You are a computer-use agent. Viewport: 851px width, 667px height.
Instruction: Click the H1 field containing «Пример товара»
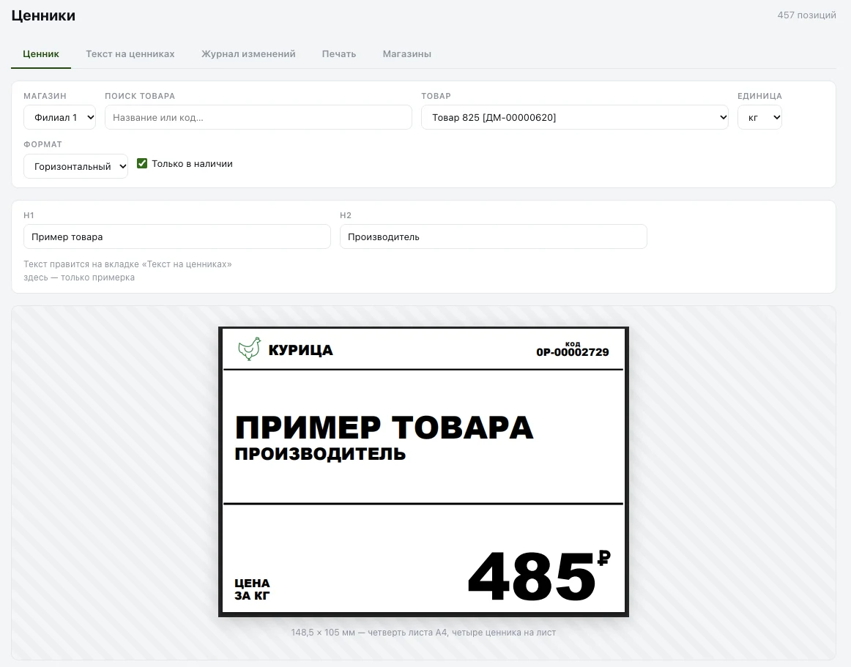[177, 236]
